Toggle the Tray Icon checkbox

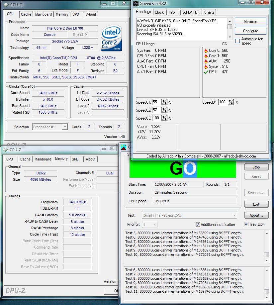click(x=246, y=224)
